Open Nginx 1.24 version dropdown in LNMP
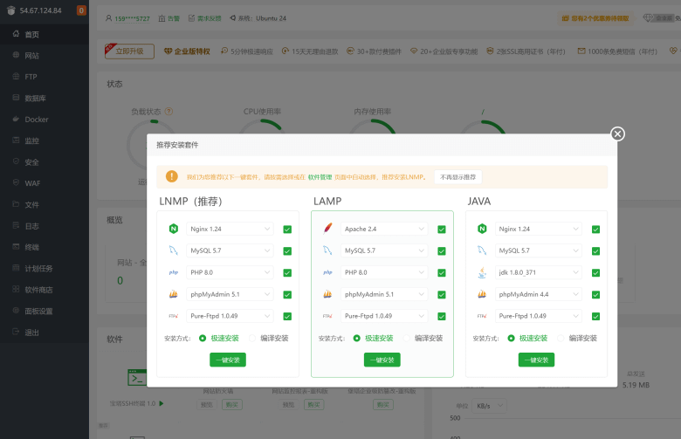This screenshot has height=439, width=681. [x=230, y=229]
